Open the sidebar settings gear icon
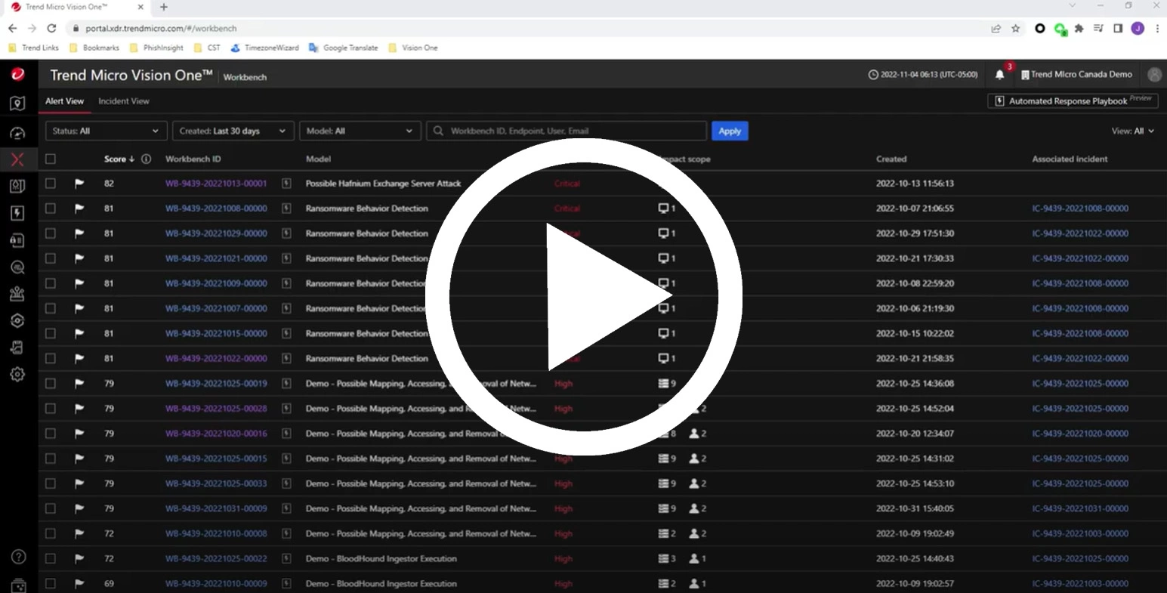Image resolution: width=1167 pixels, height=593 pixels. click(x=17, y=374)
